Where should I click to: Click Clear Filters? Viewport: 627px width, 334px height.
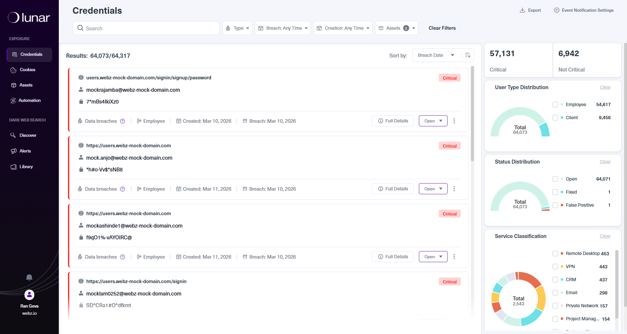click(x=442, y=28)
